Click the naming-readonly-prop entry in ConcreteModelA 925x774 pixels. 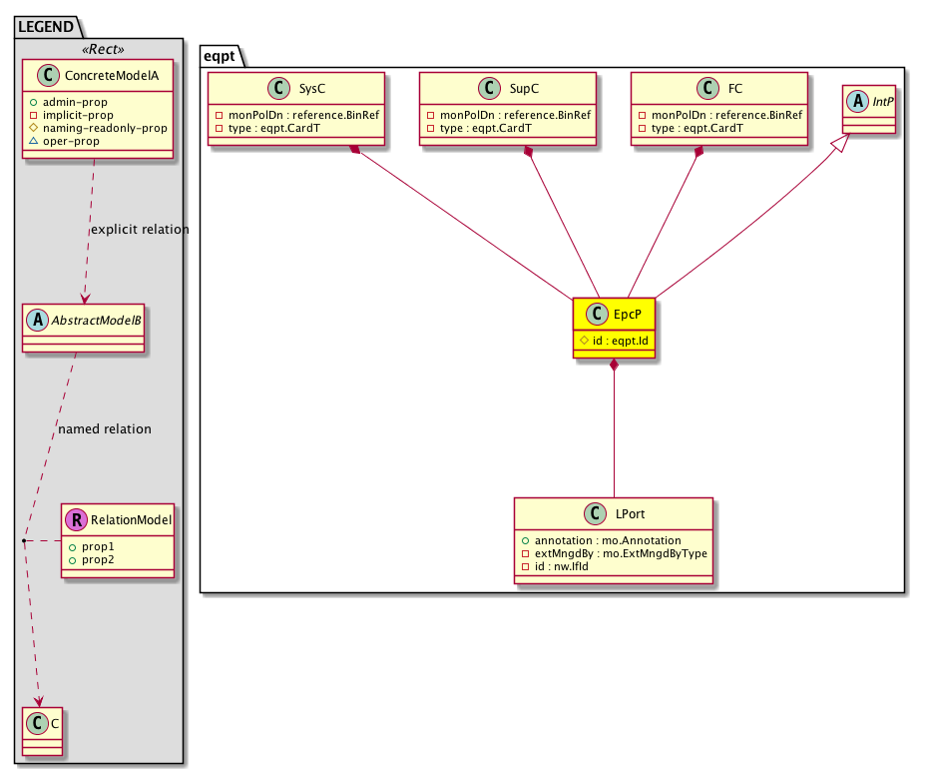point(103,128)
